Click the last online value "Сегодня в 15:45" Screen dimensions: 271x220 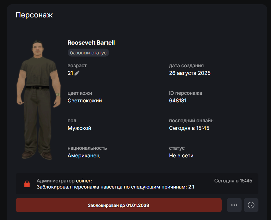pyautogui.click(x=189, y=128)
